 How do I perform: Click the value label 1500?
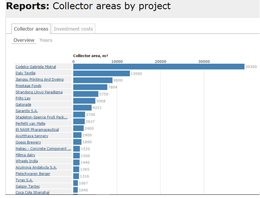tap(85, 156)
